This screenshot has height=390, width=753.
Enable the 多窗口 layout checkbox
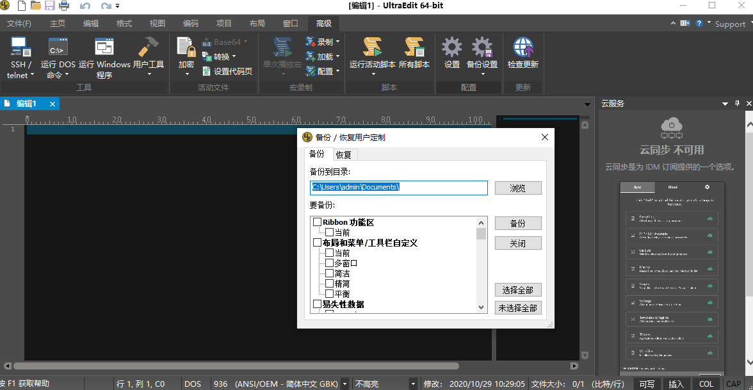[329, 263]
